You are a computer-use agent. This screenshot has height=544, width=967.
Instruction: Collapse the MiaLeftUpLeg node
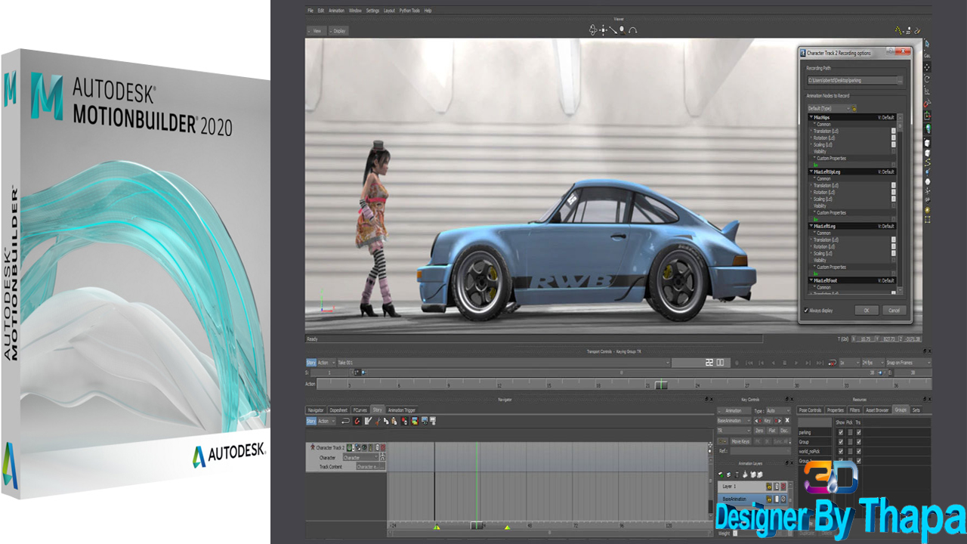(811, 172)
